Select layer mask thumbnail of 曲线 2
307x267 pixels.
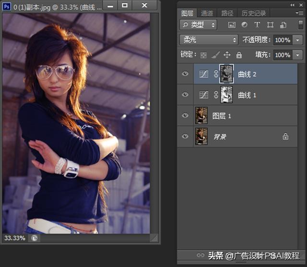click(226, 73)
